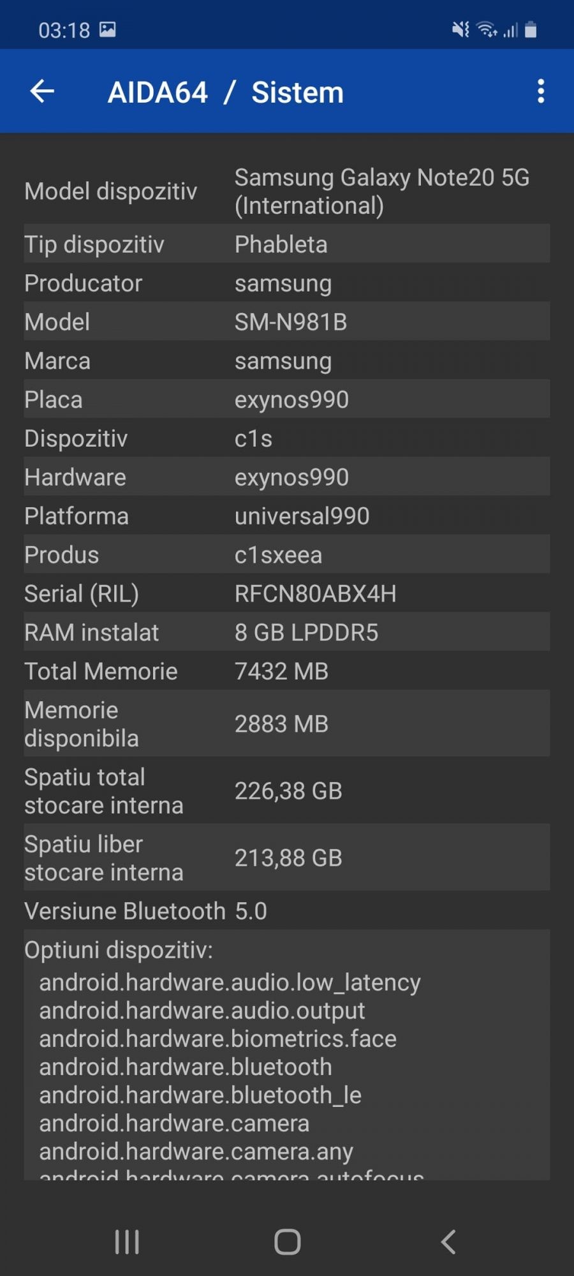The height and width of the screenshot is (1276, 574).
Task: Tap the Memorie disponibila row
Action: tap(287, 724)
